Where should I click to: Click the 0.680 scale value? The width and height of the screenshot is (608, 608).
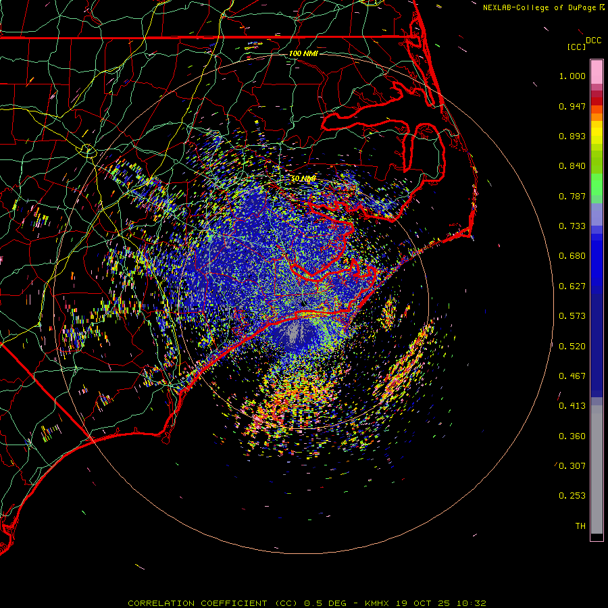(x=572, y=256)
